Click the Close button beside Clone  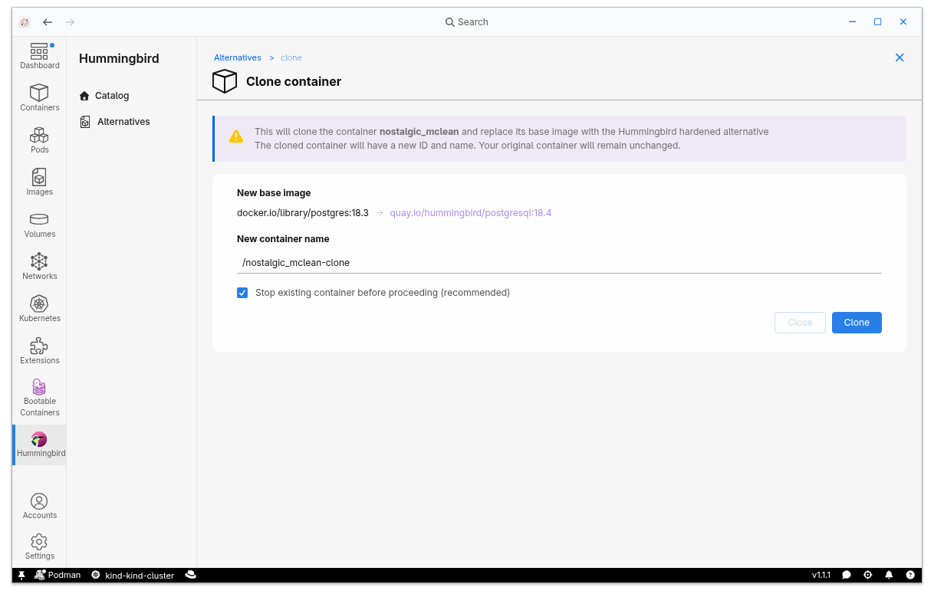click(x=800, y=323)
